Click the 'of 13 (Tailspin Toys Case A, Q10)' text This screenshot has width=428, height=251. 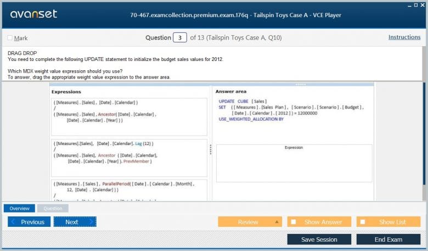(x=236, y=38)
